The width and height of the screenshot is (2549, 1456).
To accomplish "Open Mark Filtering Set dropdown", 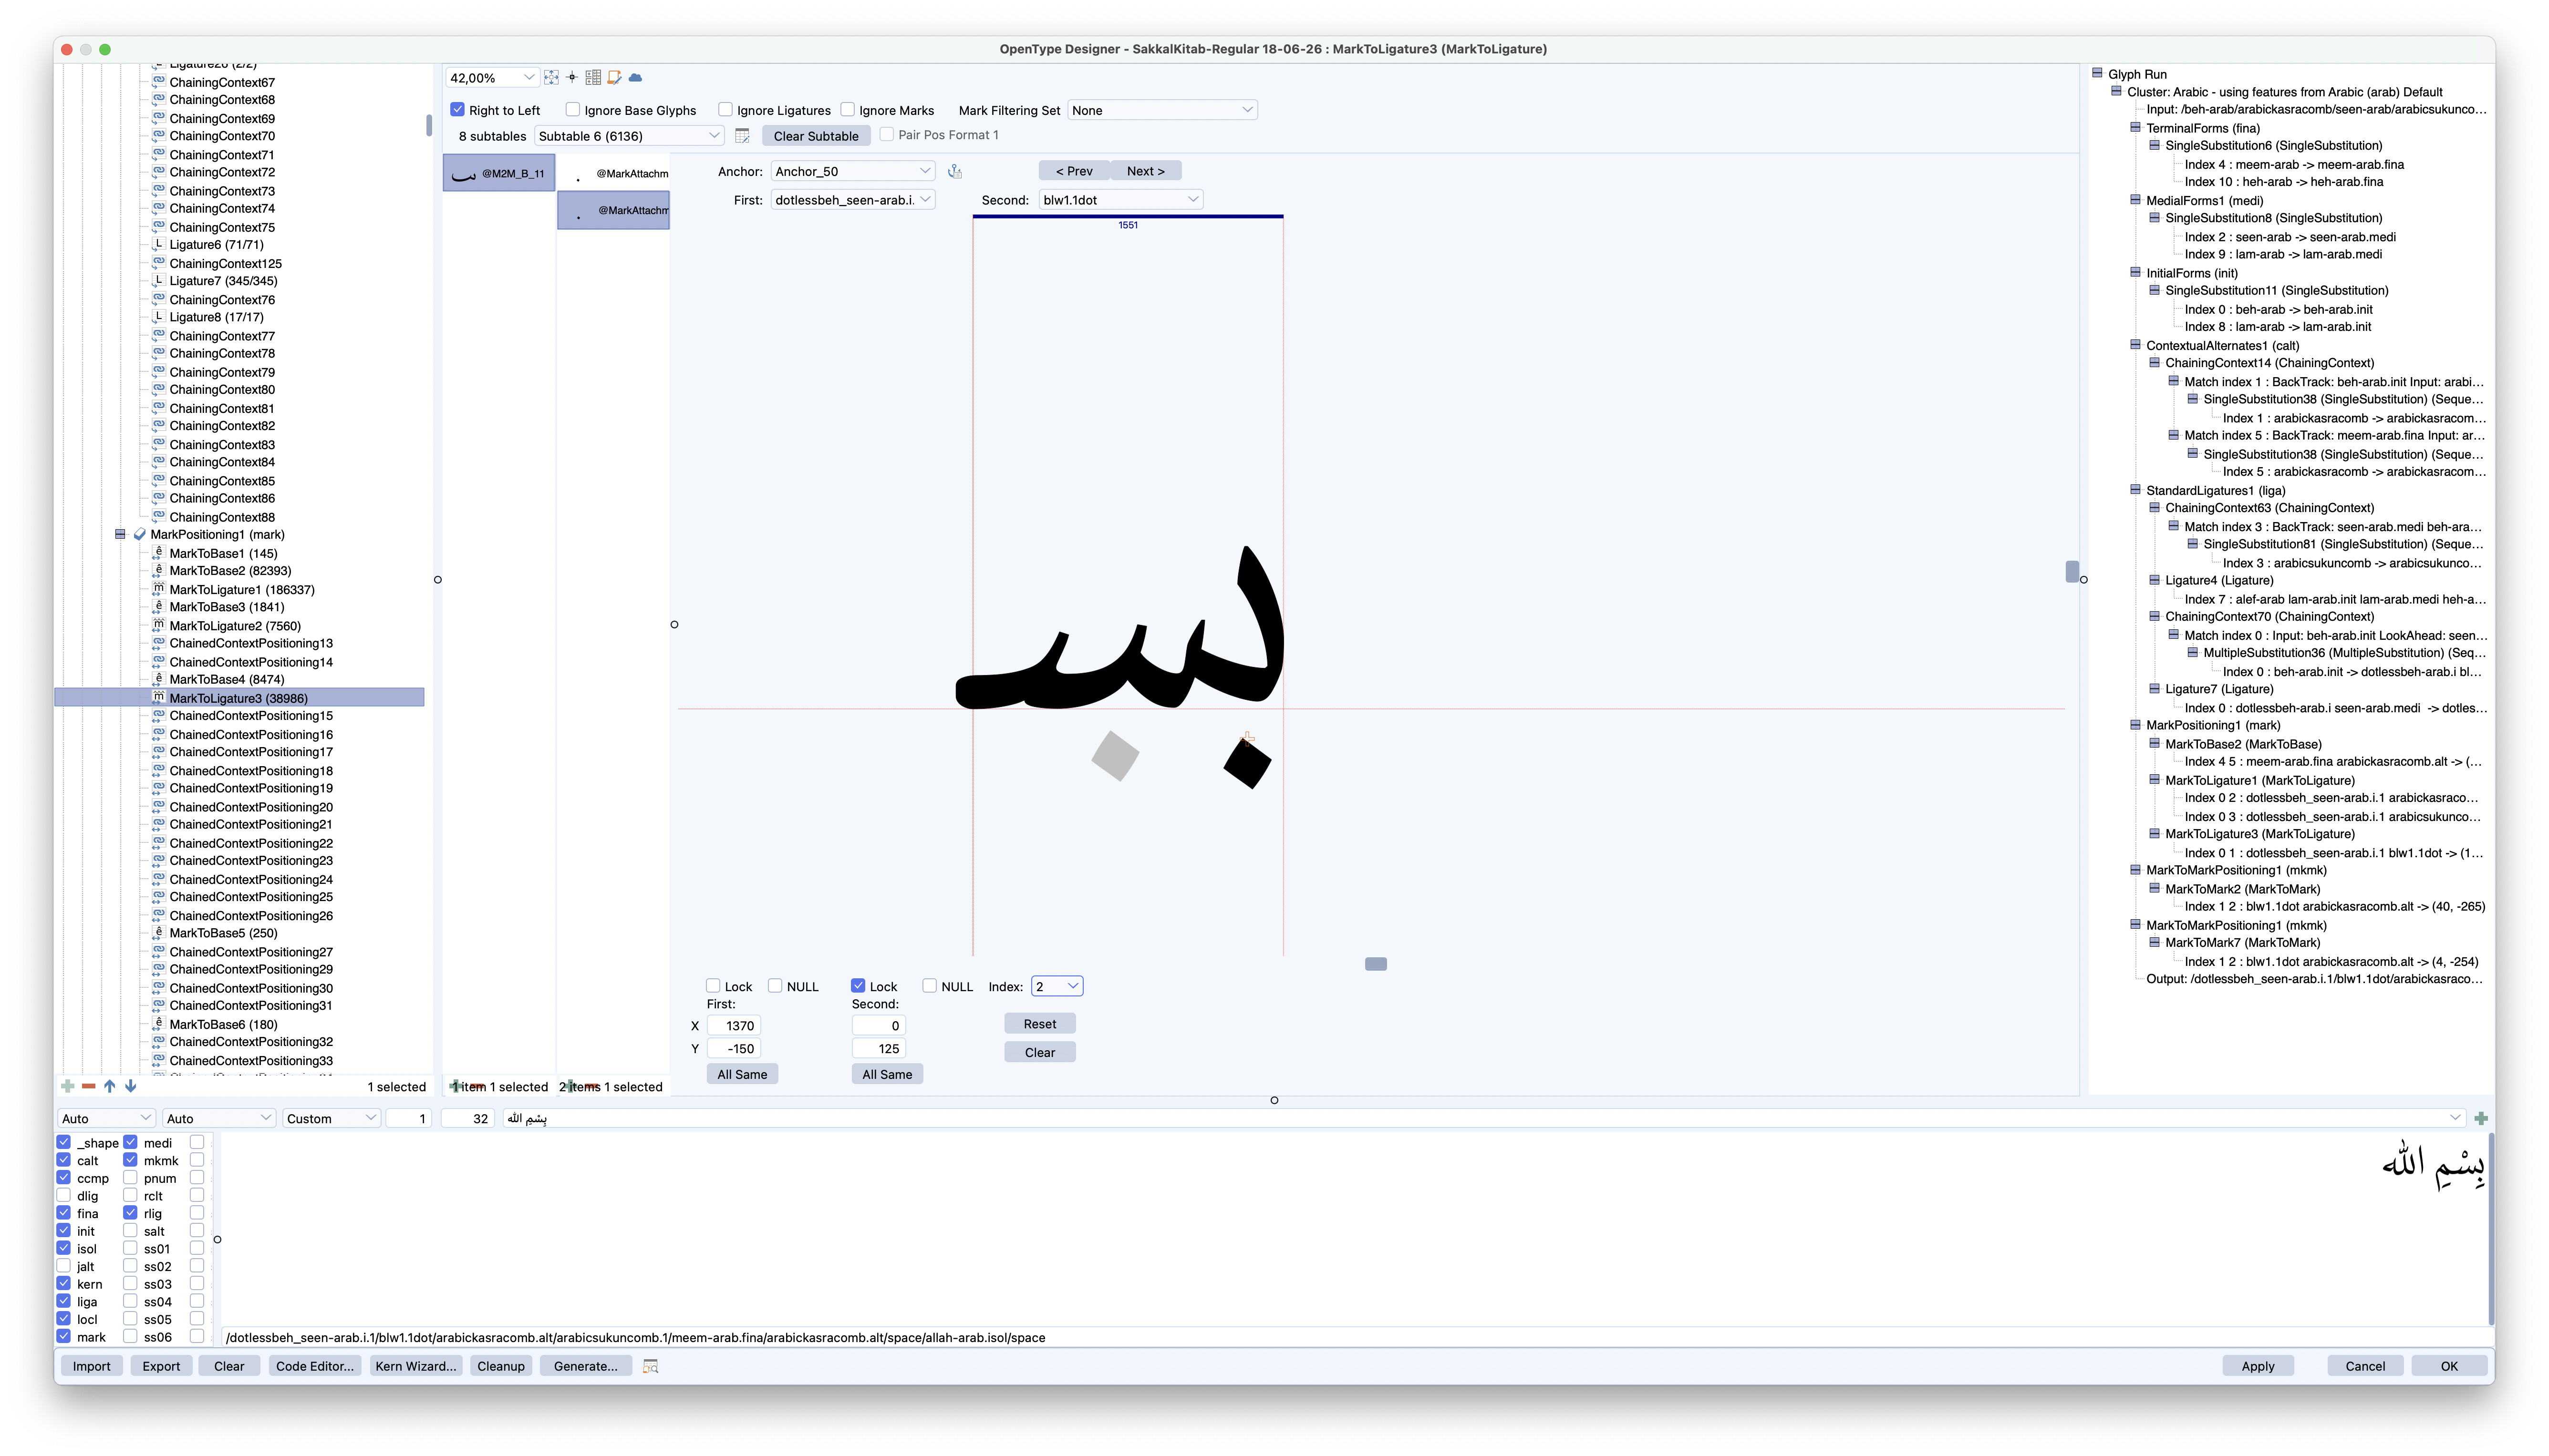I will [1162, 110].
